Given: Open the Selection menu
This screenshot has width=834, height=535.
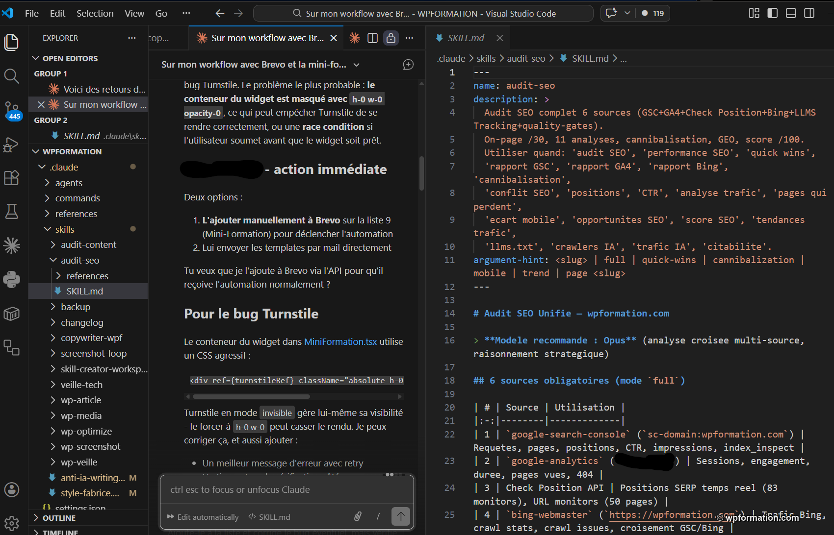Looking at the screenshot, I should 95,13.
